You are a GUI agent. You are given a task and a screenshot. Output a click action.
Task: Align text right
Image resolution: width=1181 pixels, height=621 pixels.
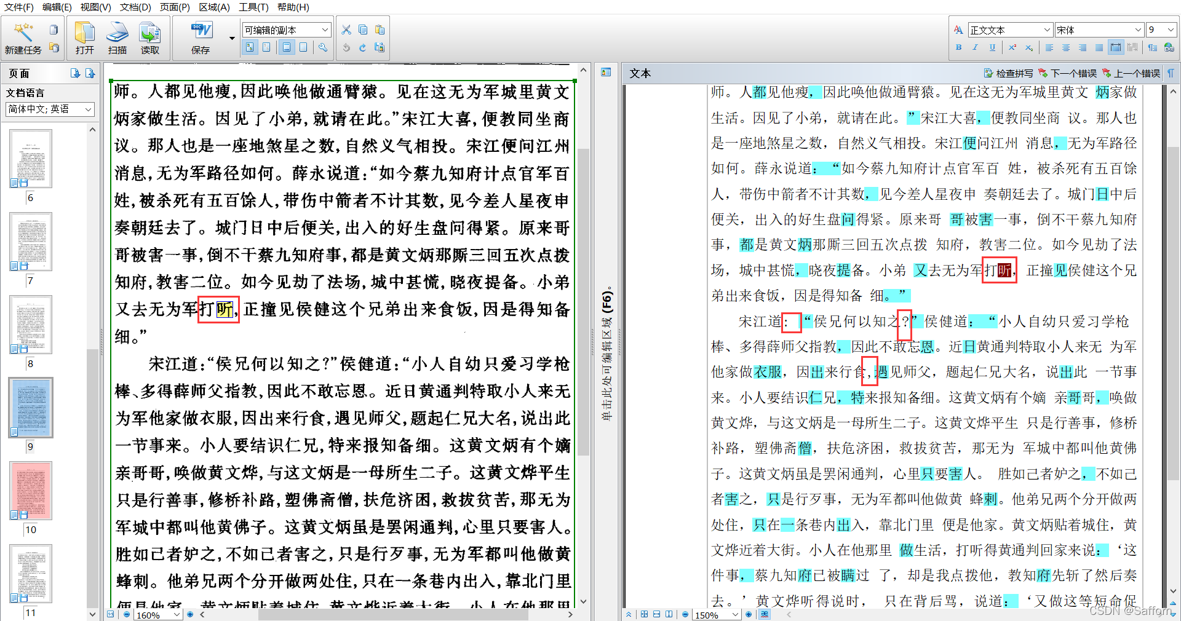click(1083, 47)
